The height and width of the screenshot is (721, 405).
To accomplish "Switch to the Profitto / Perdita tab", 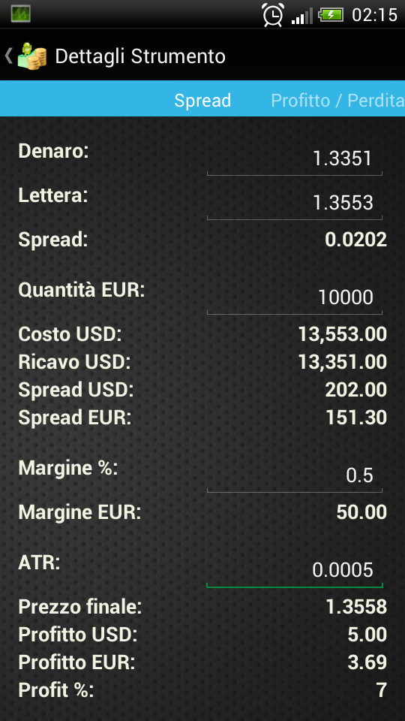I will pos(337,100).
